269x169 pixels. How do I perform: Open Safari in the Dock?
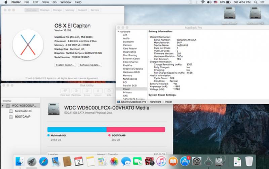(x=44, y=162)
